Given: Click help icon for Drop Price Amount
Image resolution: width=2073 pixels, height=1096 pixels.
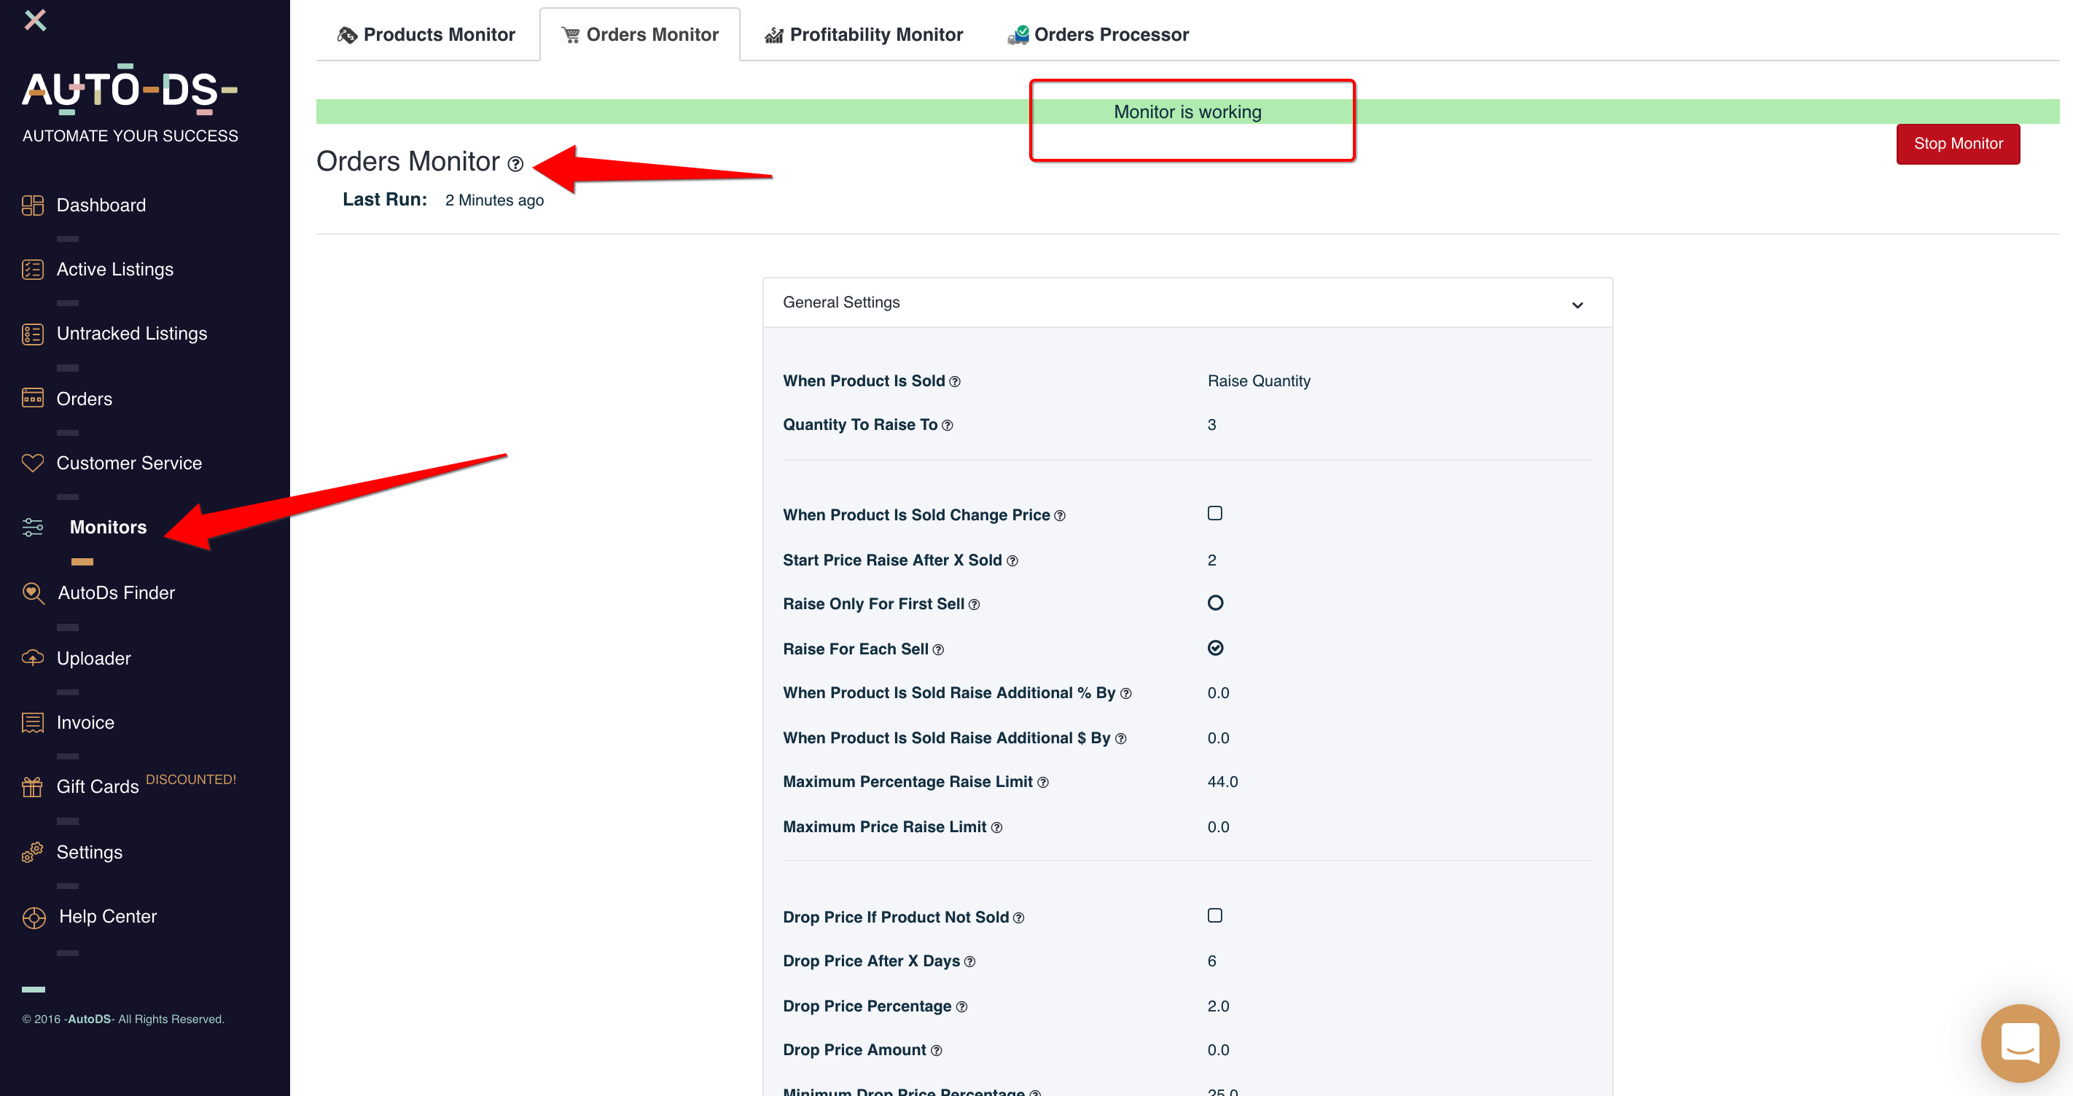Looking at the screenshot, I should [x=936, y=1051].
